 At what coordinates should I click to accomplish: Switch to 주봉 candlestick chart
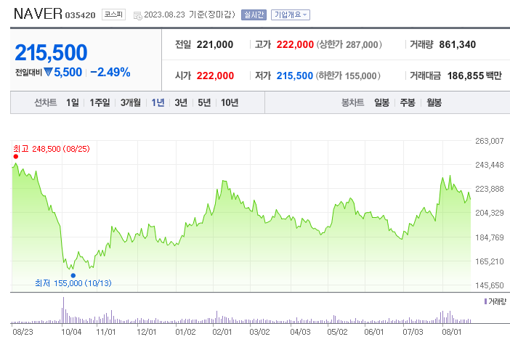coord(408,102)
